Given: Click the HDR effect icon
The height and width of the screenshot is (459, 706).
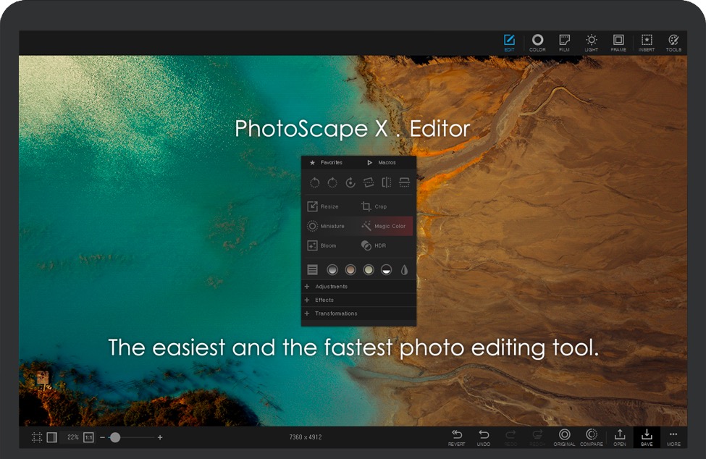Looking at the screenshot, I should point(367,245).
